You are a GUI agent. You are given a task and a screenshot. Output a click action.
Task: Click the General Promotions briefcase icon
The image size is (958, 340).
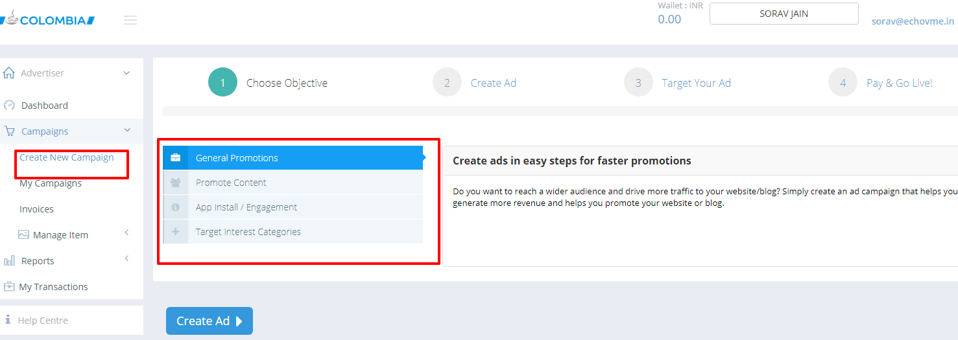click(176, 158)
